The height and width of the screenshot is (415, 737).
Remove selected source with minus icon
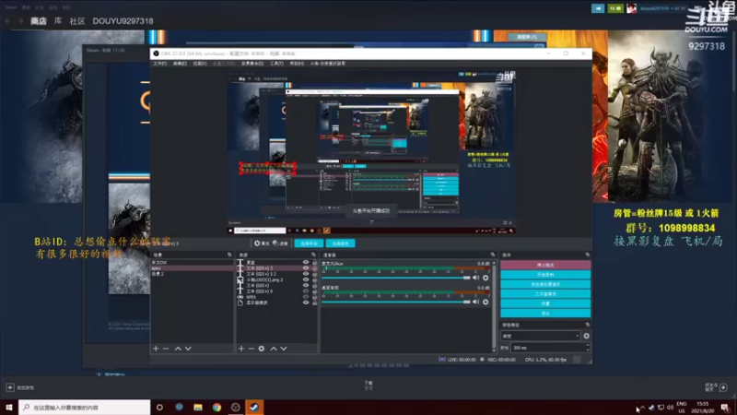[251, 349]
